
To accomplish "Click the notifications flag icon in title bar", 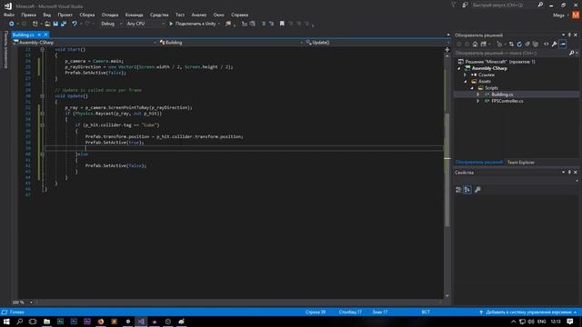I will click(453, 5).
